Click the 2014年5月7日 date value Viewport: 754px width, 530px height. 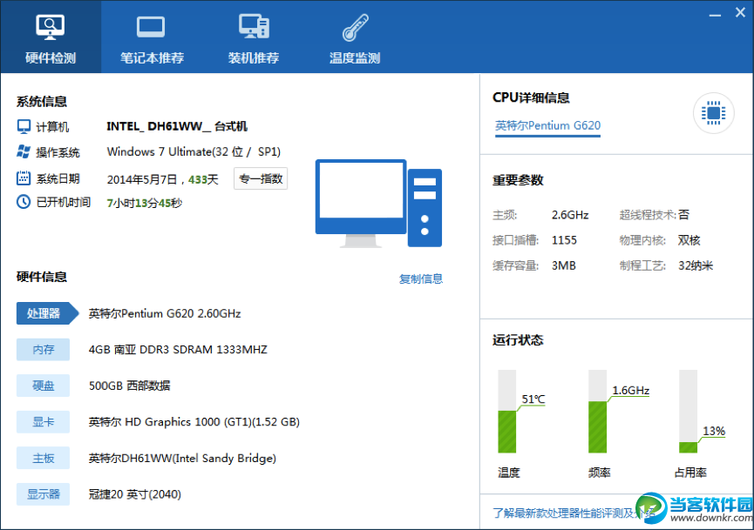[142, 179]
